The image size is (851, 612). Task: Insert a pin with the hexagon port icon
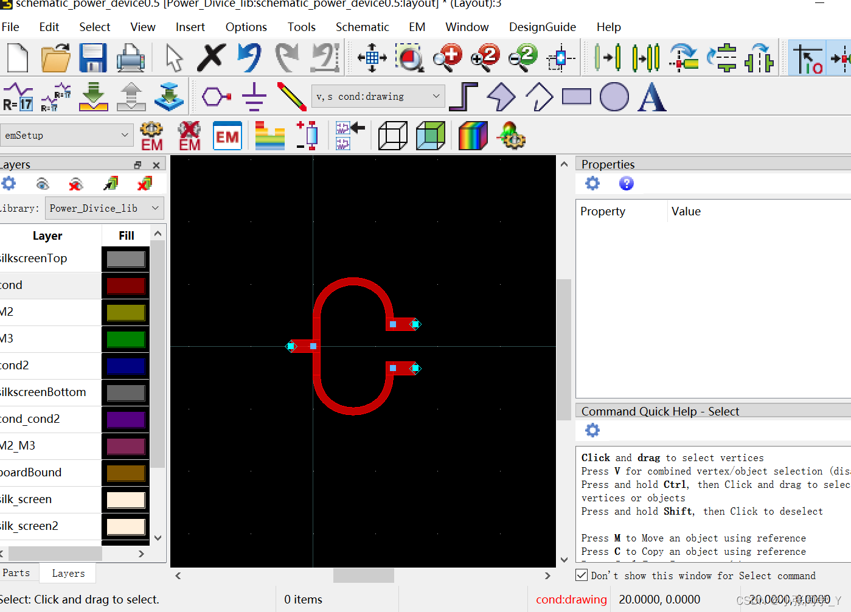tap(217, 96)
